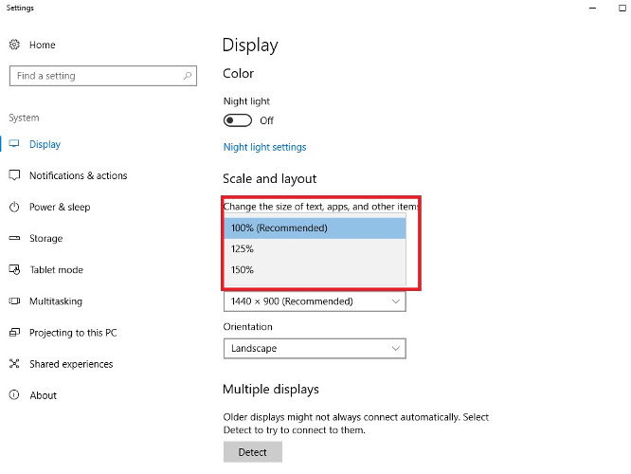
Task: Click the Power & sleep icon
Action: coord(14,207)
